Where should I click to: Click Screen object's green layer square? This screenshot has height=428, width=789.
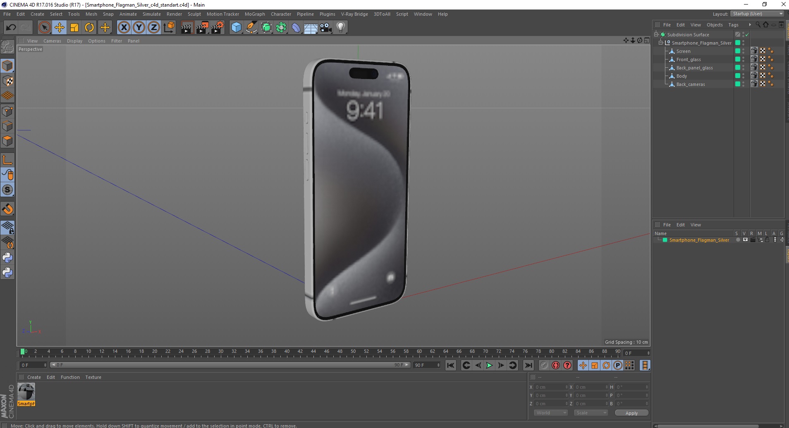point(737,51)
